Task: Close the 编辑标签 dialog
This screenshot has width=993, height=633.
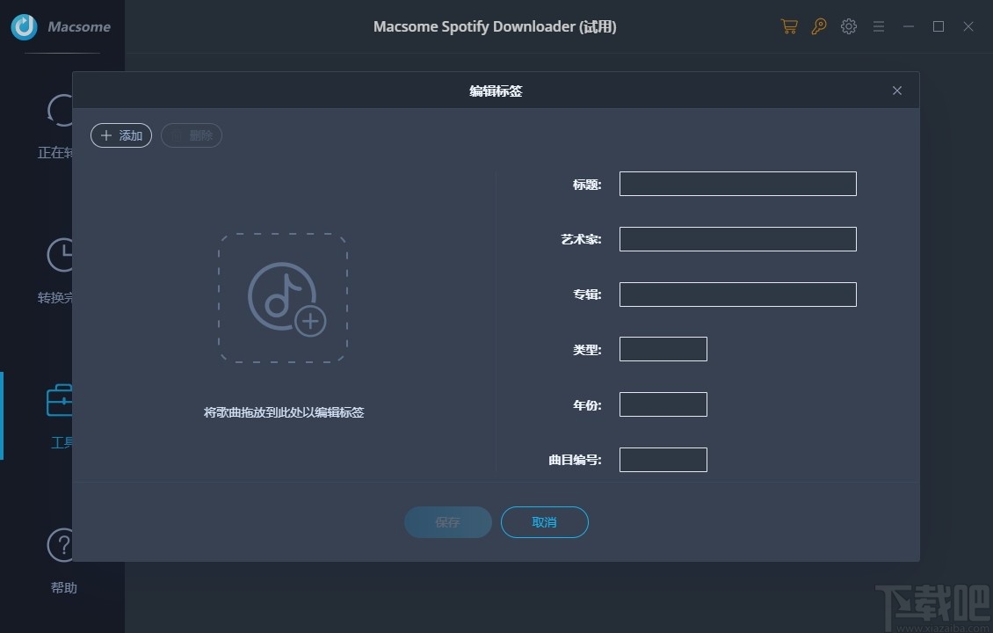Action: [x=896, y=91]
